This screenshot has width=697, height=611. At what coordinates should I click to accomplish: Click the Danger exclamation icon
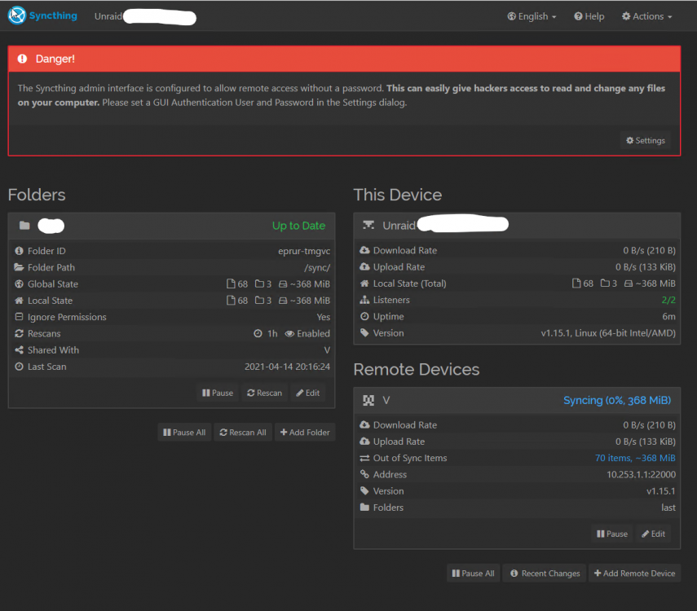click(x=22, y=59)
